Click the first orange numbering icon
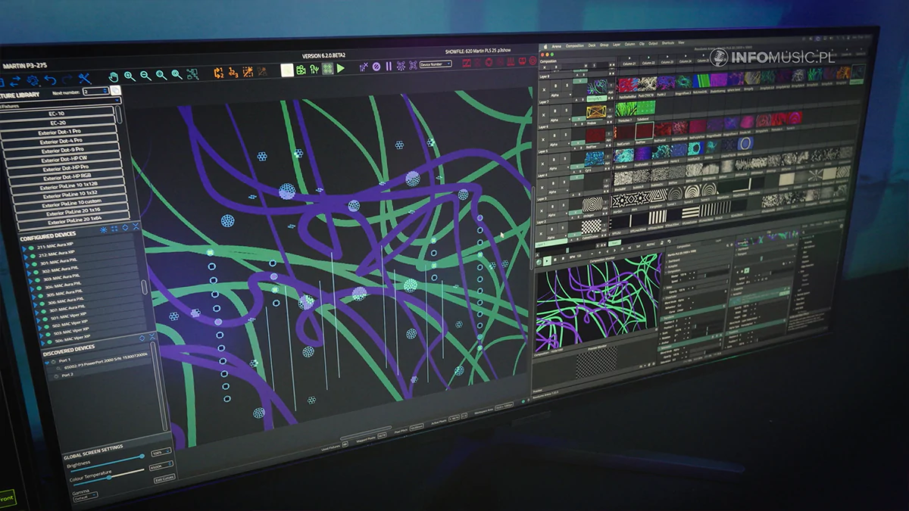909x511 pixels. pos(219,73)
